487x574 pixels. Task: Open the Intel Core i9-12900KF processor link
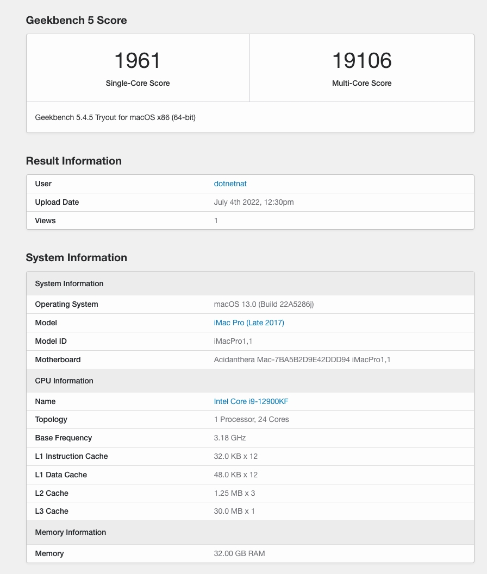(251, 401)
